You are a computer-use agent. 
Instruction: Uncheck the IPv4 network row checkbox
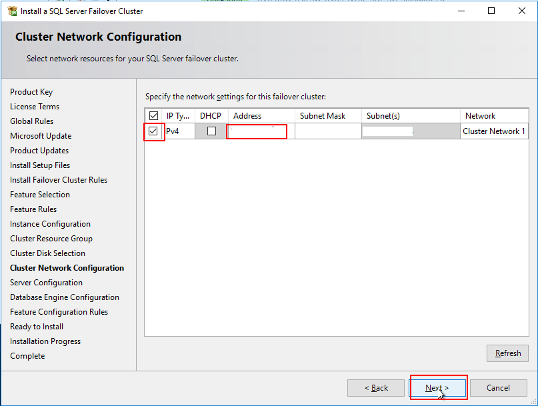153,131
